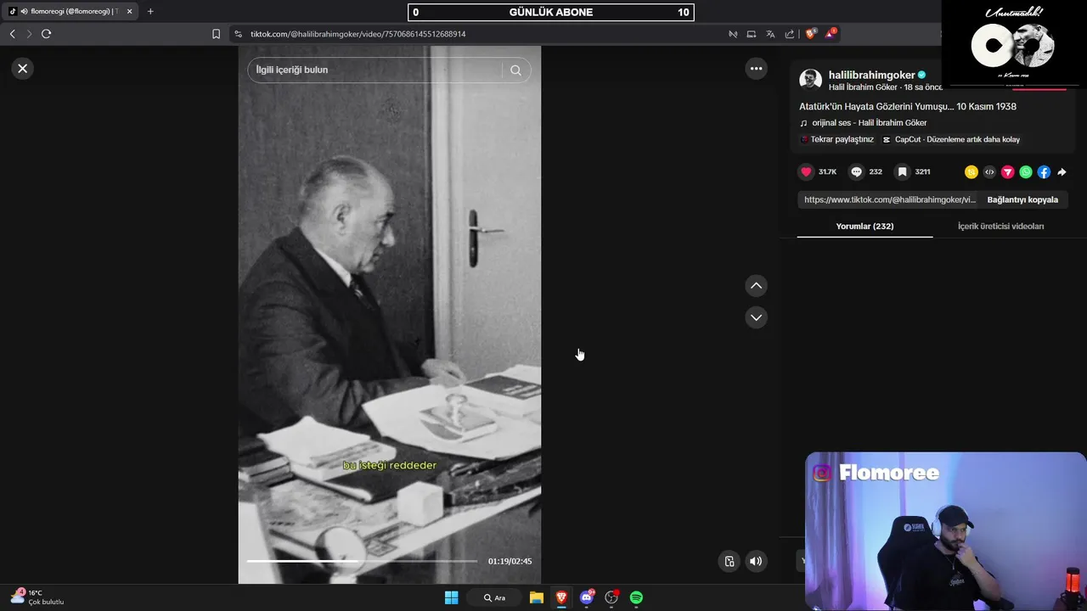Send to friends via pink paper plane icon

coord(1008,172)
